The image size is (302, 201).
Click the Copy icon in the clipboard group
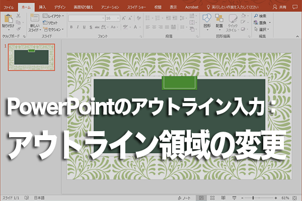tap(19, 23)
